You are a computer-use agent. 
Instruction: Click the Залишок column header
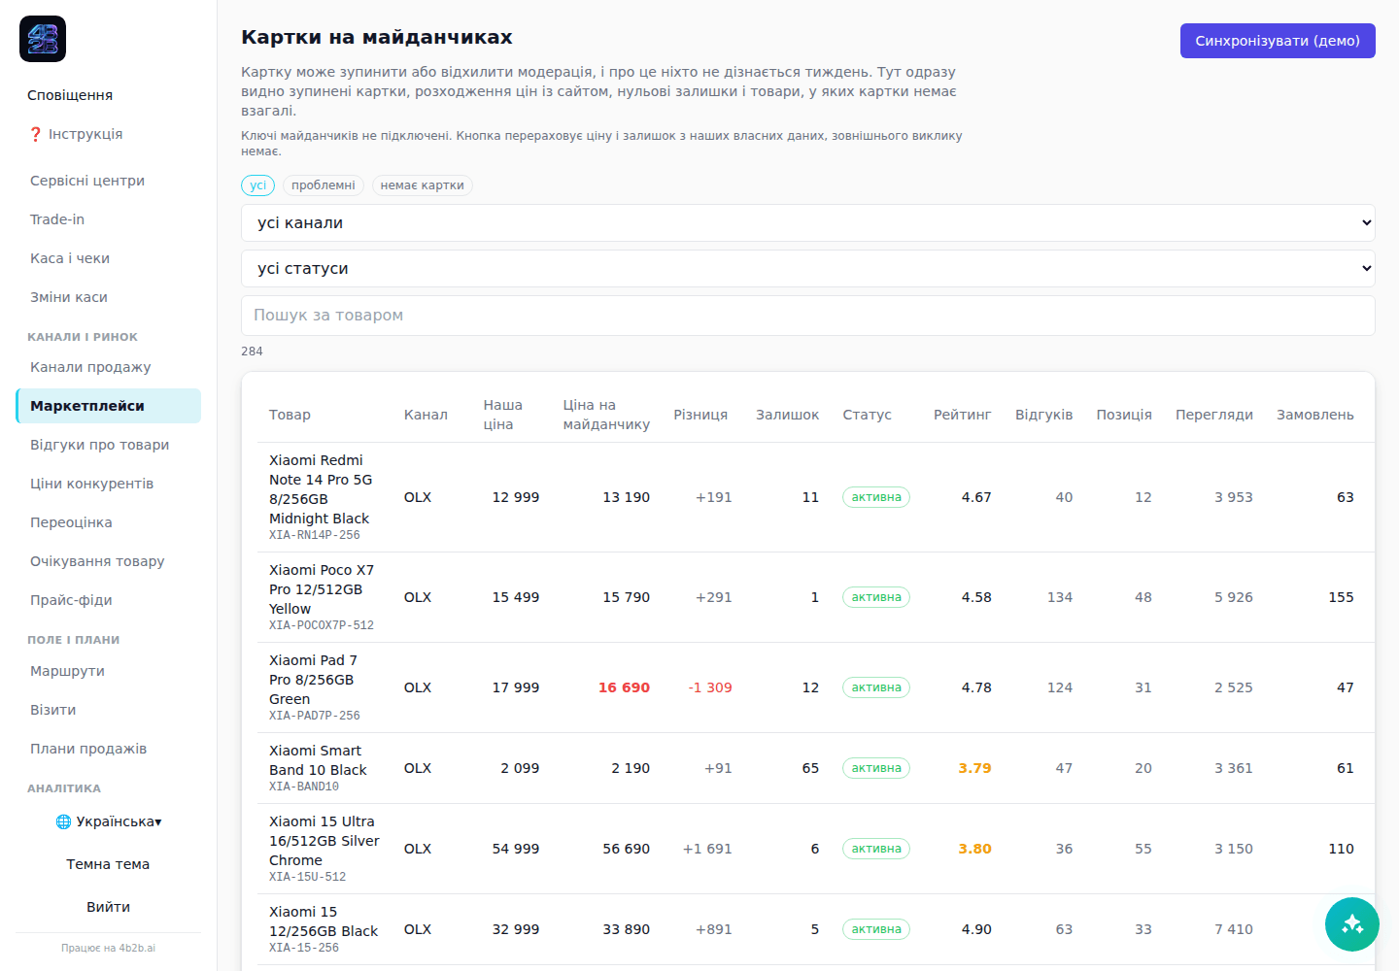point(787,415)
